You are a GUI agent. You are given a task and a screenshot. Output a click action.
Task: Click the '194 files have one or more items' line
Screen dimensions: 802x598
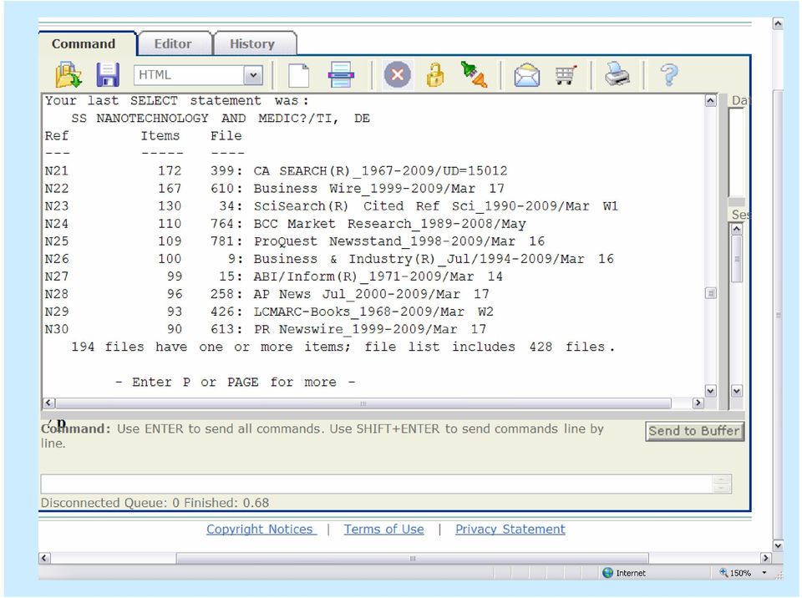pyautogui.click(x=343, y=347)
